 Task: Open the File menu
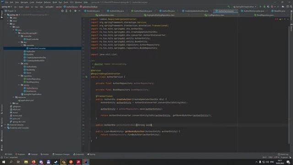point(7,2)
